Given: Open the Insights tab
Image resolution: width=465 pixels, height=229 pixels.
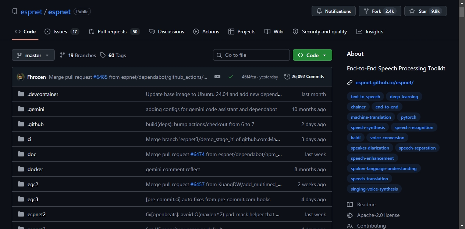Looking at the screenshot, I should [370, 32].
